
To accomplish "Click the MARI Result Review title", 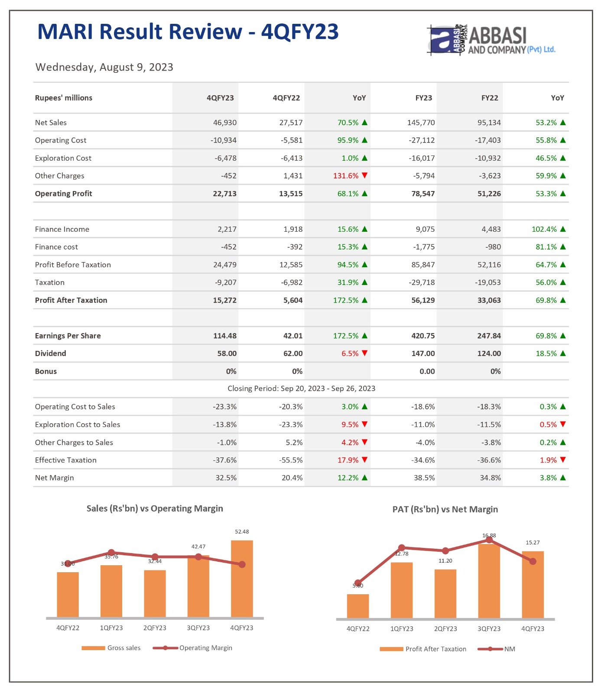I will [188, 32].
